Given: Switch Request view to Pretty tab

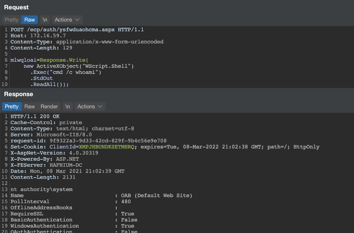Looking at the screenshot, I should click(x=12, y=20).
